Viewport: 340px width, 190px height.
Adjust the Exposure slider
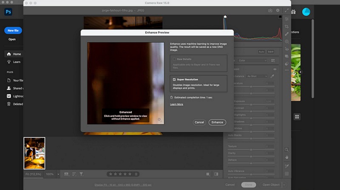[x=251, y=104]
